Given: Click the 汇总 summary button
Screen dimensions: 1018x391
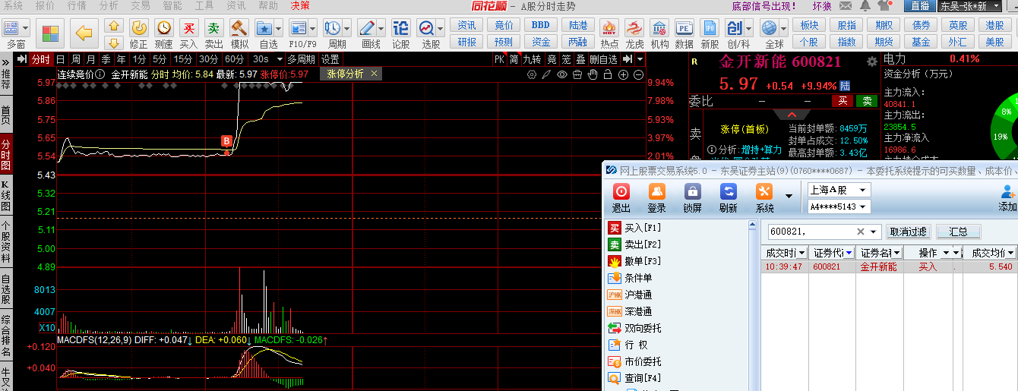Looking at the screenshot, I should tap(958, 232).
